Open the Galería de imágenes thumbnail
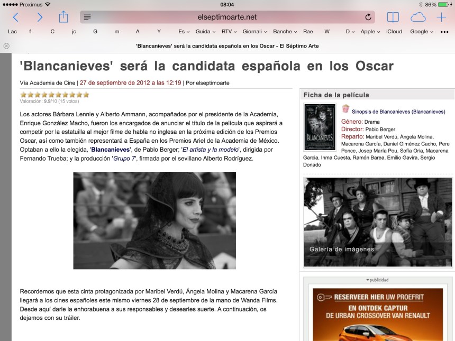 click(378, 222)
